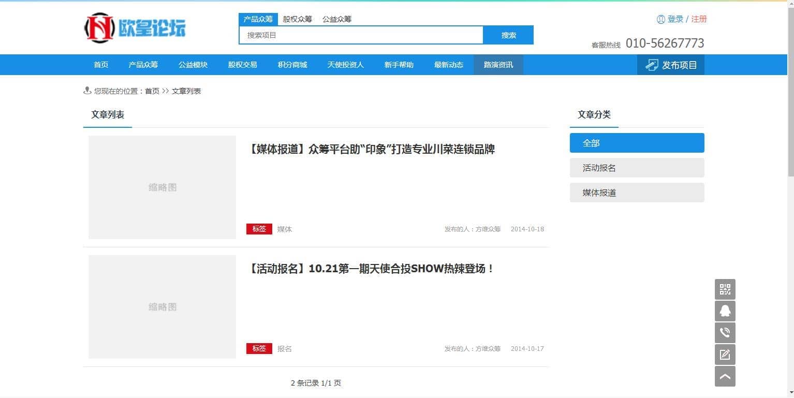Click the user icon beside 登录
This screenshot has height=398, width=794.
tap(660, 19)
